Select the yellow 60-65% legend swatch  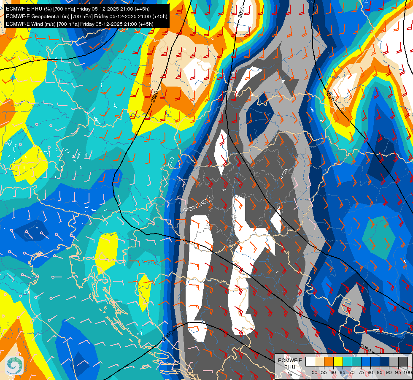pyautogui.click(x=338, y=361)
